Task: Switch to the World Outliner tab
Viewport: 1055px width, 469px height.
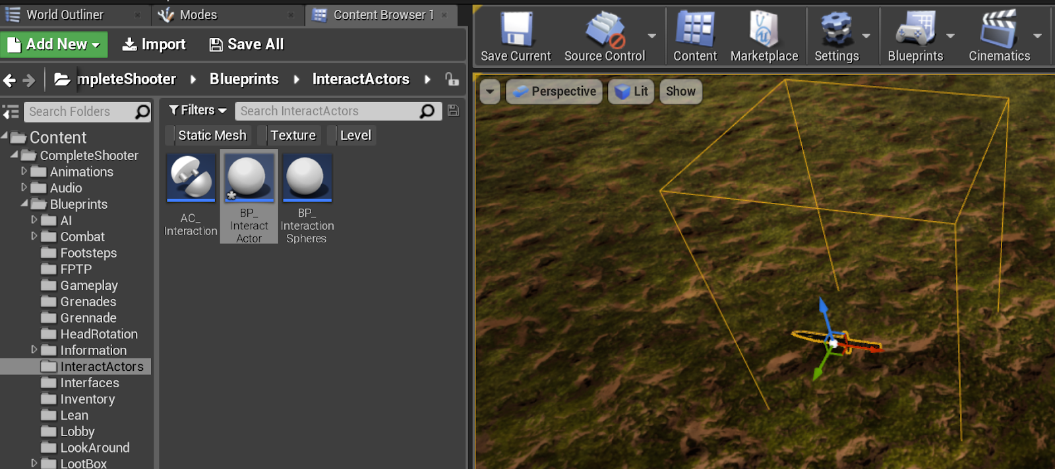Action: (x=65, y=14)
